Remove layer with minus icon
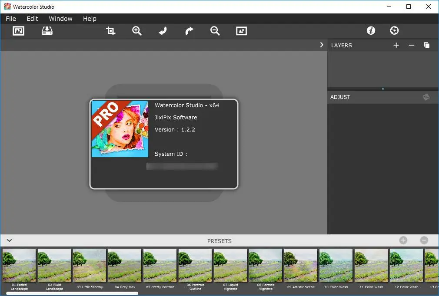 point(411,45)
